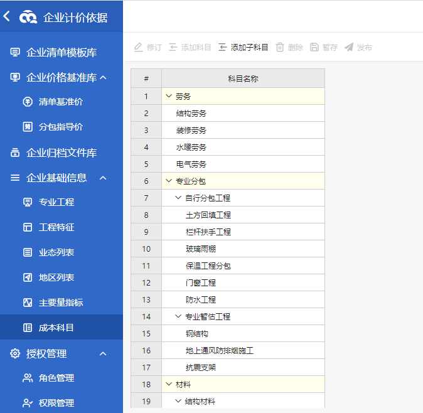Open the 成本科目 menu item
The height and width of the screenshot is (413, 423).
pyautogui.click(x=56, y=328)
